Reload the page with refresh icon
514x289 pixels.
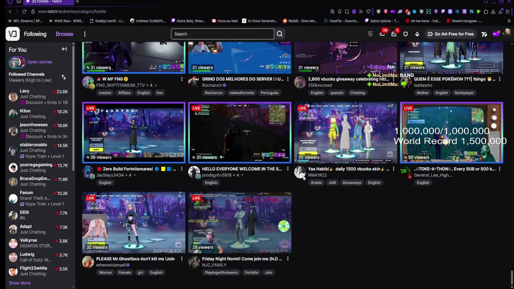point(24,12)
